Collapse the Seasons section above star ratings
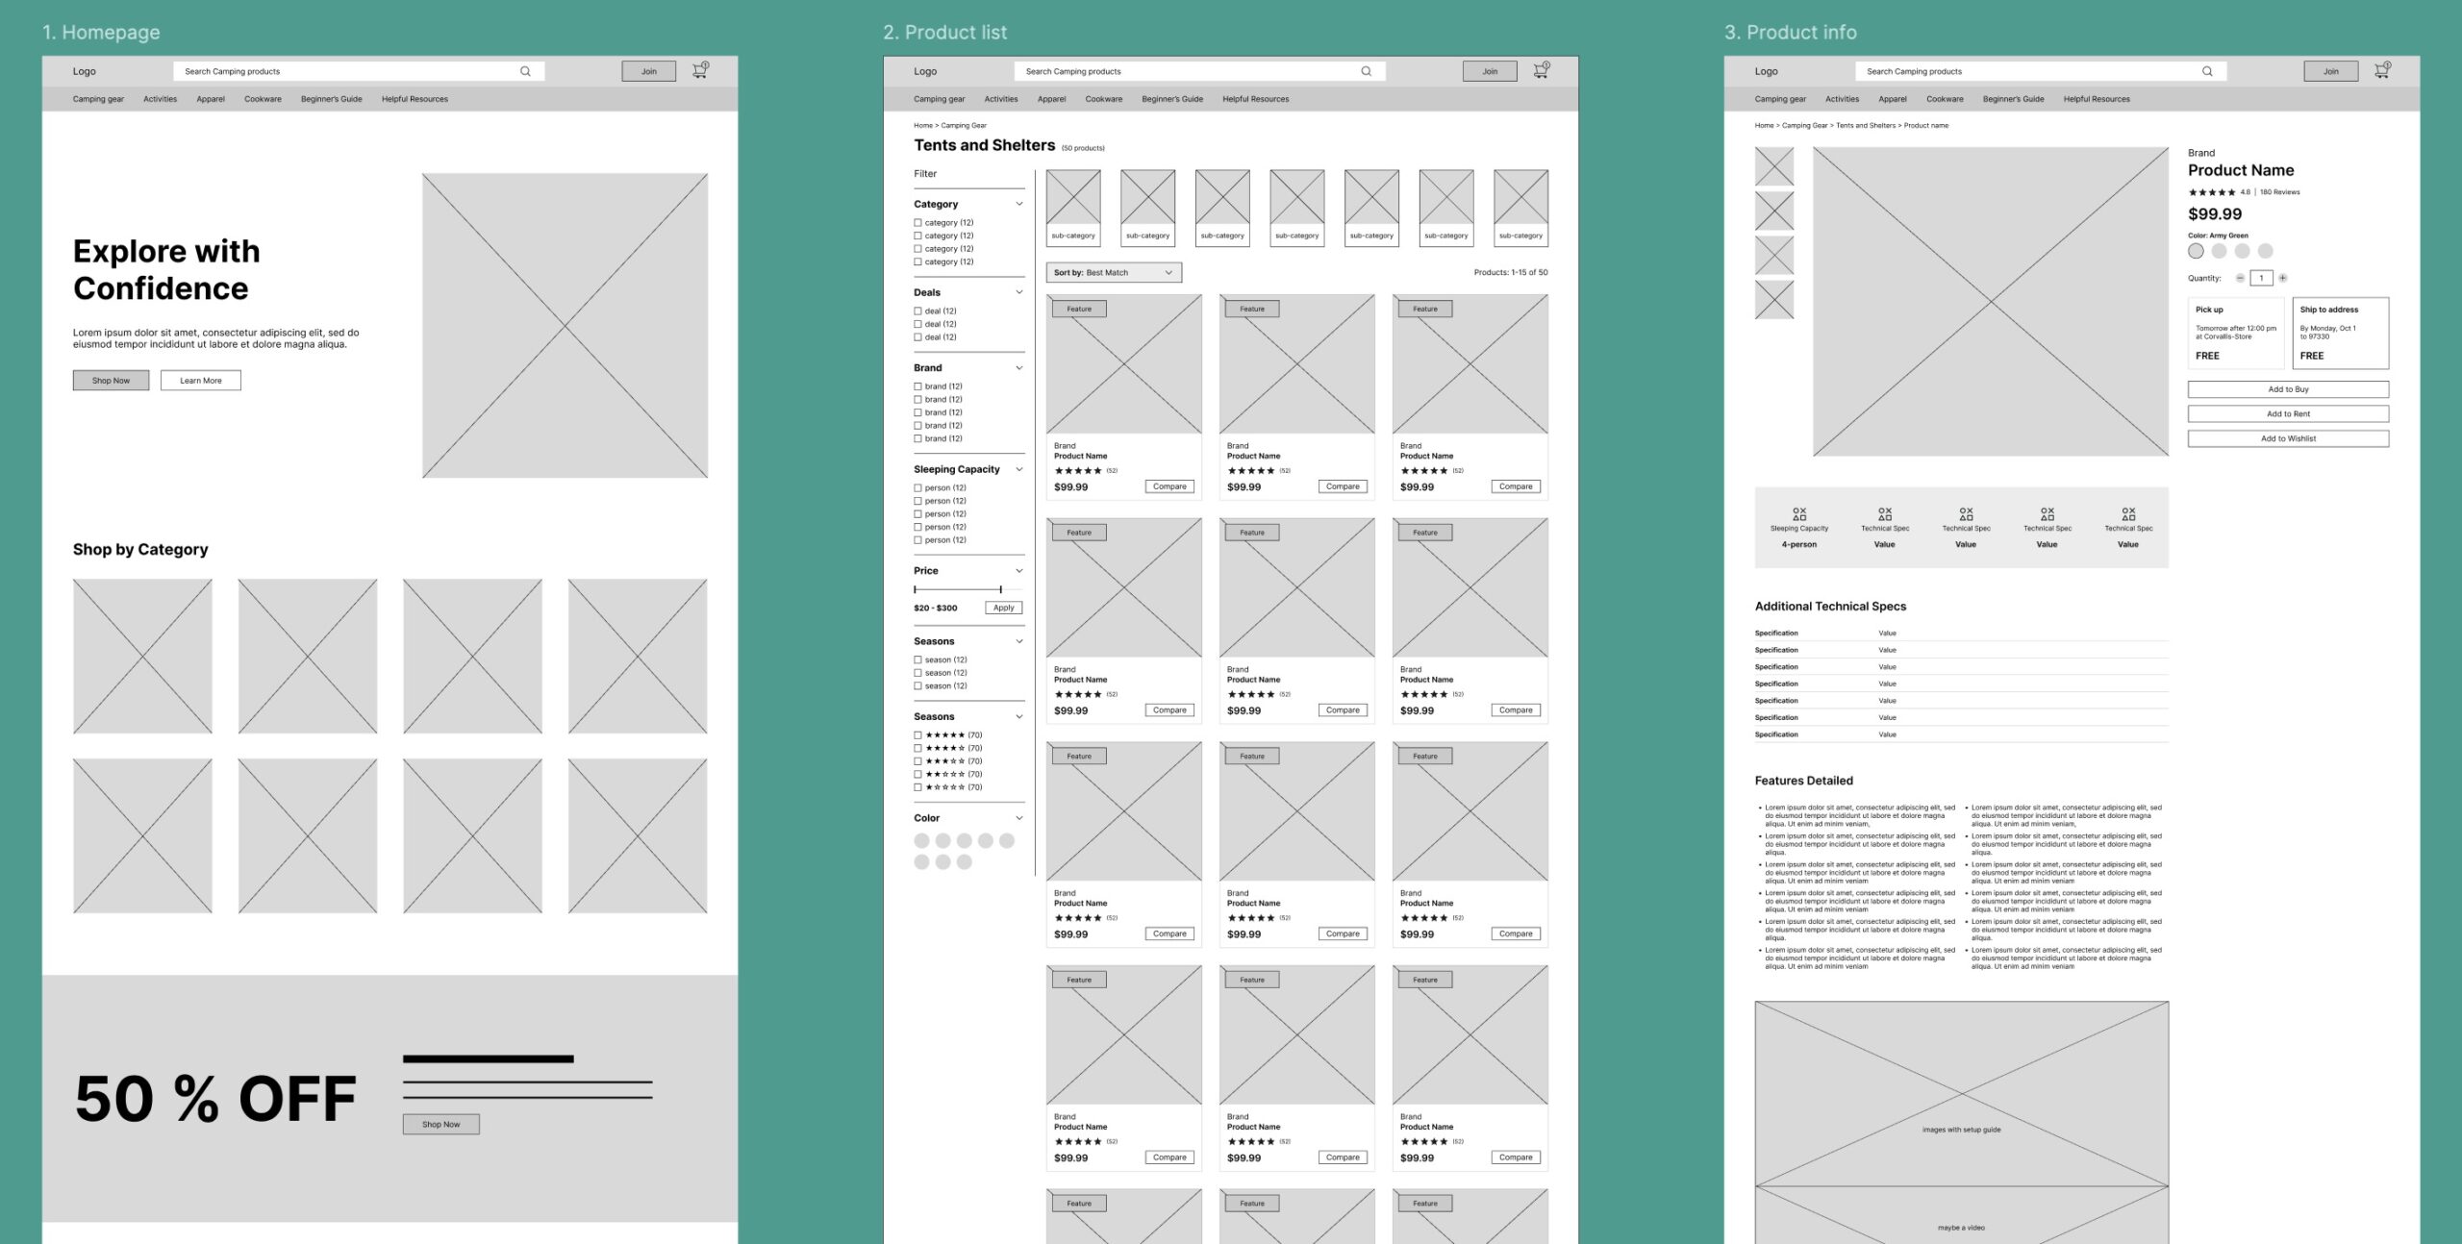Image resolution: width=2462 pixels, height=1244 pixels. (x=1019, y=717)
